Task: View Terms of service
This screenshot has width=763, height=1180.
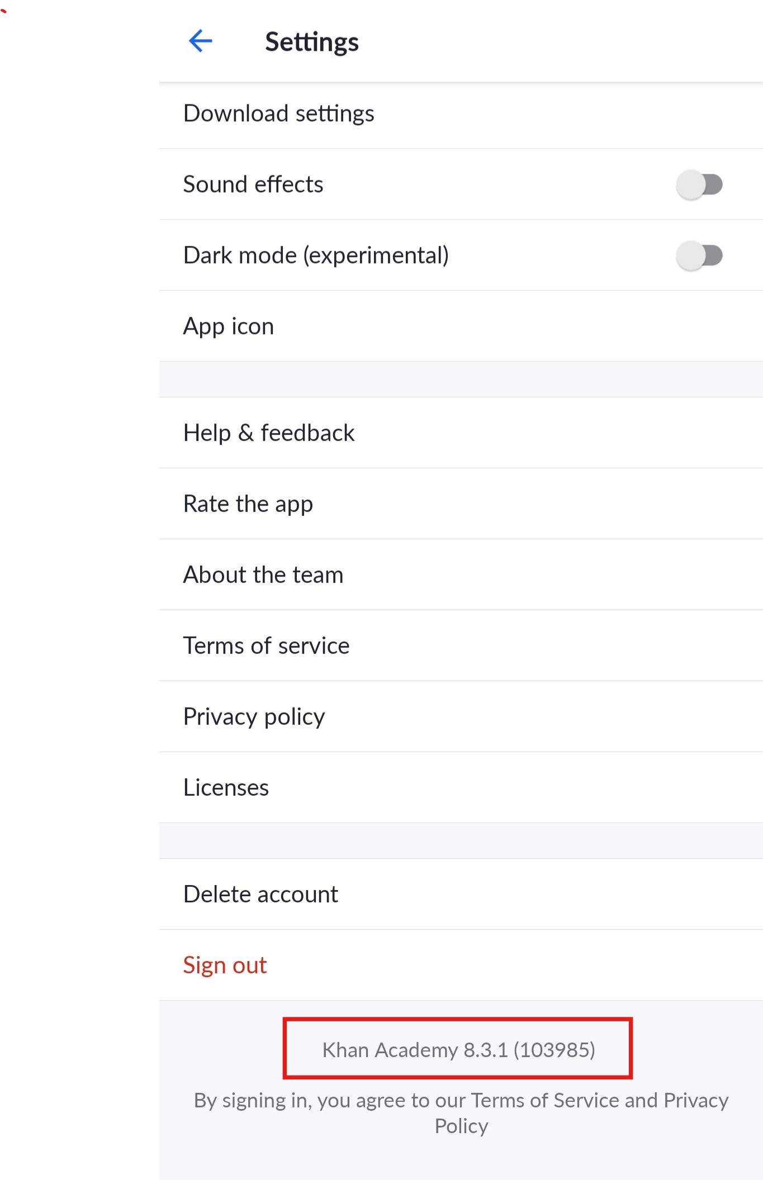Action: (x=461, y=646)
